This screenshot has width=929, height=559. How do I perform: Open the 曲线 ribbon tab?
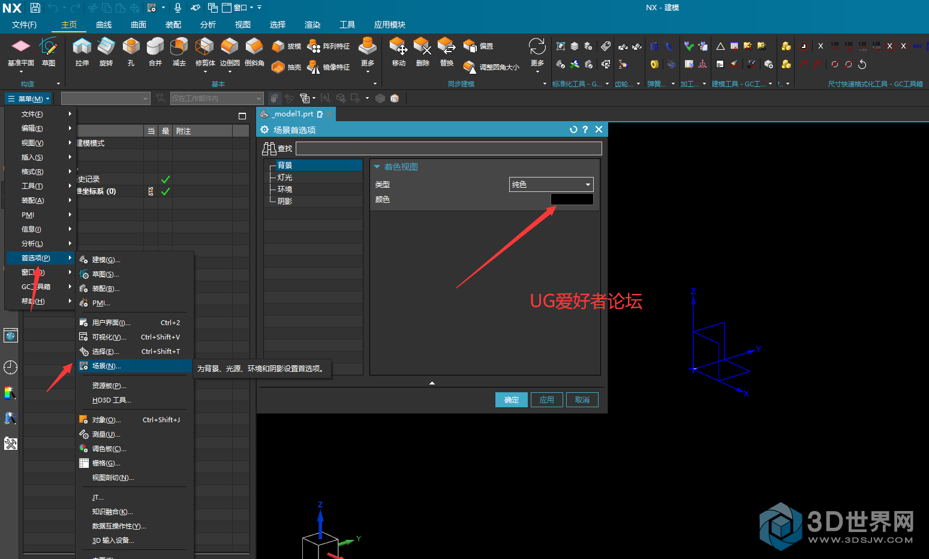tap(104, 25)
